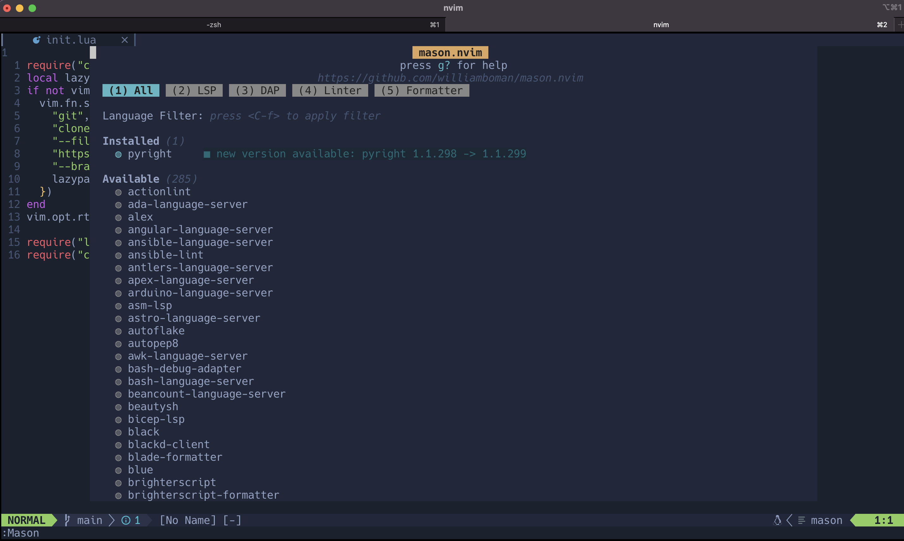
Task: Click the icon beside ansible-language-server
Action: pos(118,242)
